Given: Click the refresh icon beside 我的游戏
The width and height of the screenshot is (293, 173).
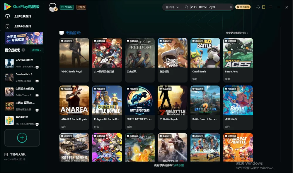Looking at the screenshot, I should (23, 50).
